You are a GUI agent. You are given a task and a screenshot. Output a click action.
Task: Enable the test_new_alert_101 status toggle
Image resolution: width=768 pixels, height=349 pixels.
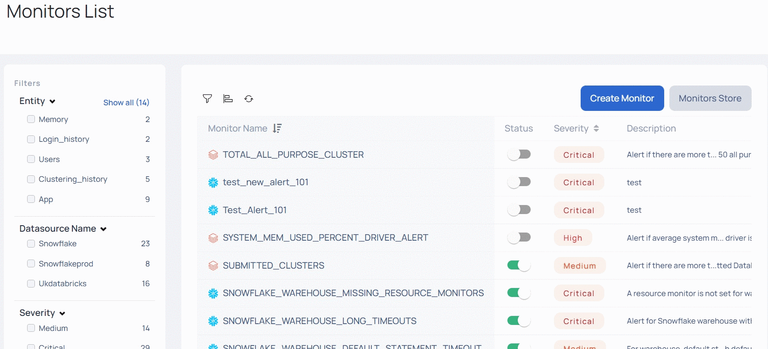(x=519, y=182)
